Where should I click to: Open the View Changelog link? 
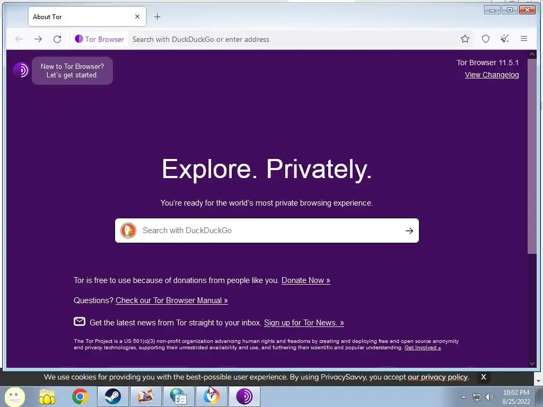coord(492,75)
